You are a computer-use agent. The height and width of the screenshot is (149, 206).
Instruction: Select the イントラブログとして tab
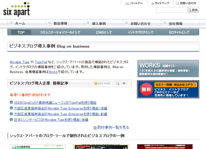click(x=140, y=32)
